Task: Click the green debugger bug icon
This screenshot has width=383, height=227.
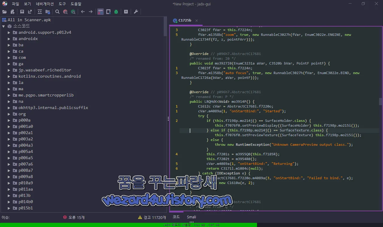Action: (116, 12)
